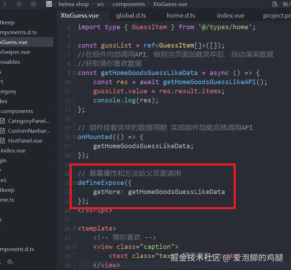Click getHomeGoodsGuessLikeData on line 17
Viewport: 291px width, 270px height.
(141, 146)
